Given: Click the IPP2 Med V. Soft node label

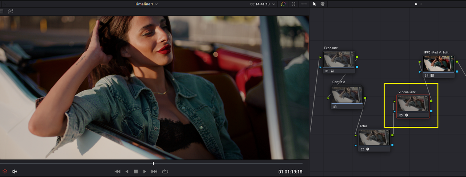Looking at the screenshot, I should point(436,52).
